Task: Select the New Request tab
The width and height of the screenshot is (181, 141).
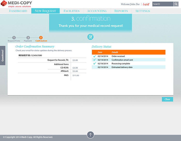Action: coord(45,11)
